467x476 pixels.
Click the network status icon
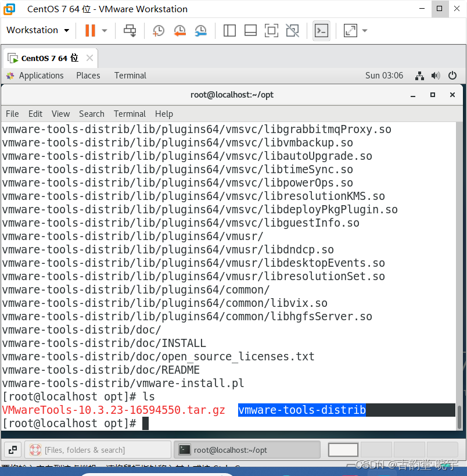pos(419,76)
